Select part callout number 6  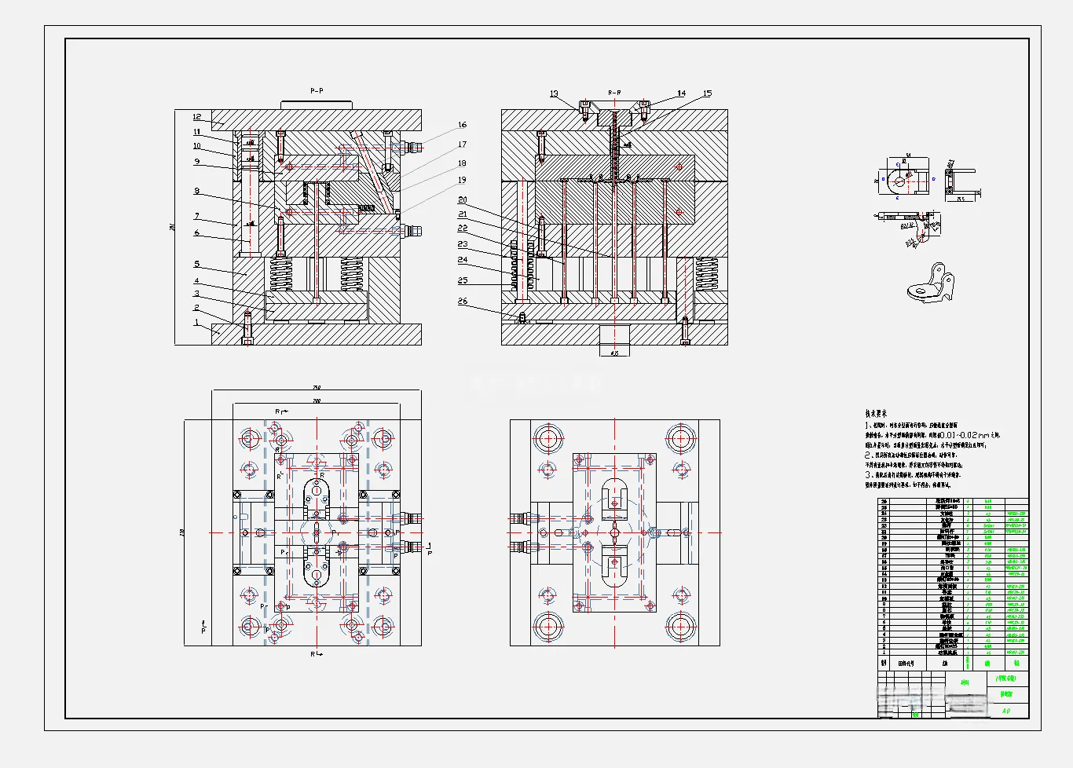pos(197,232)
